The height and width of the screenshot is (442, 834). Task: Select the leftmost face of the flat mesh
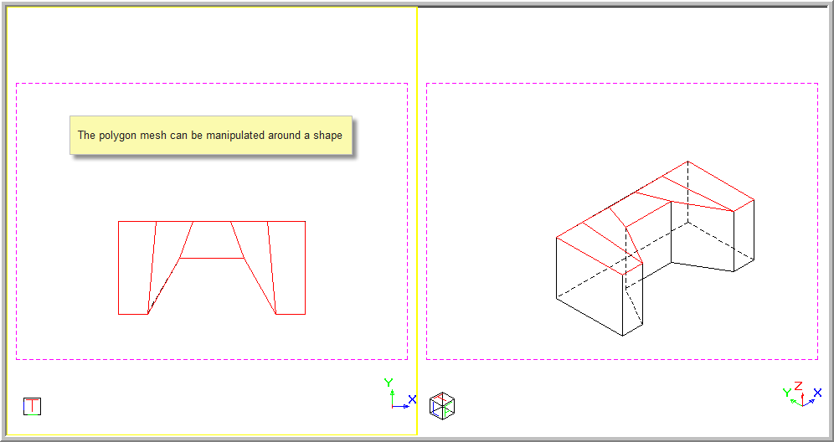pos(136,268)
